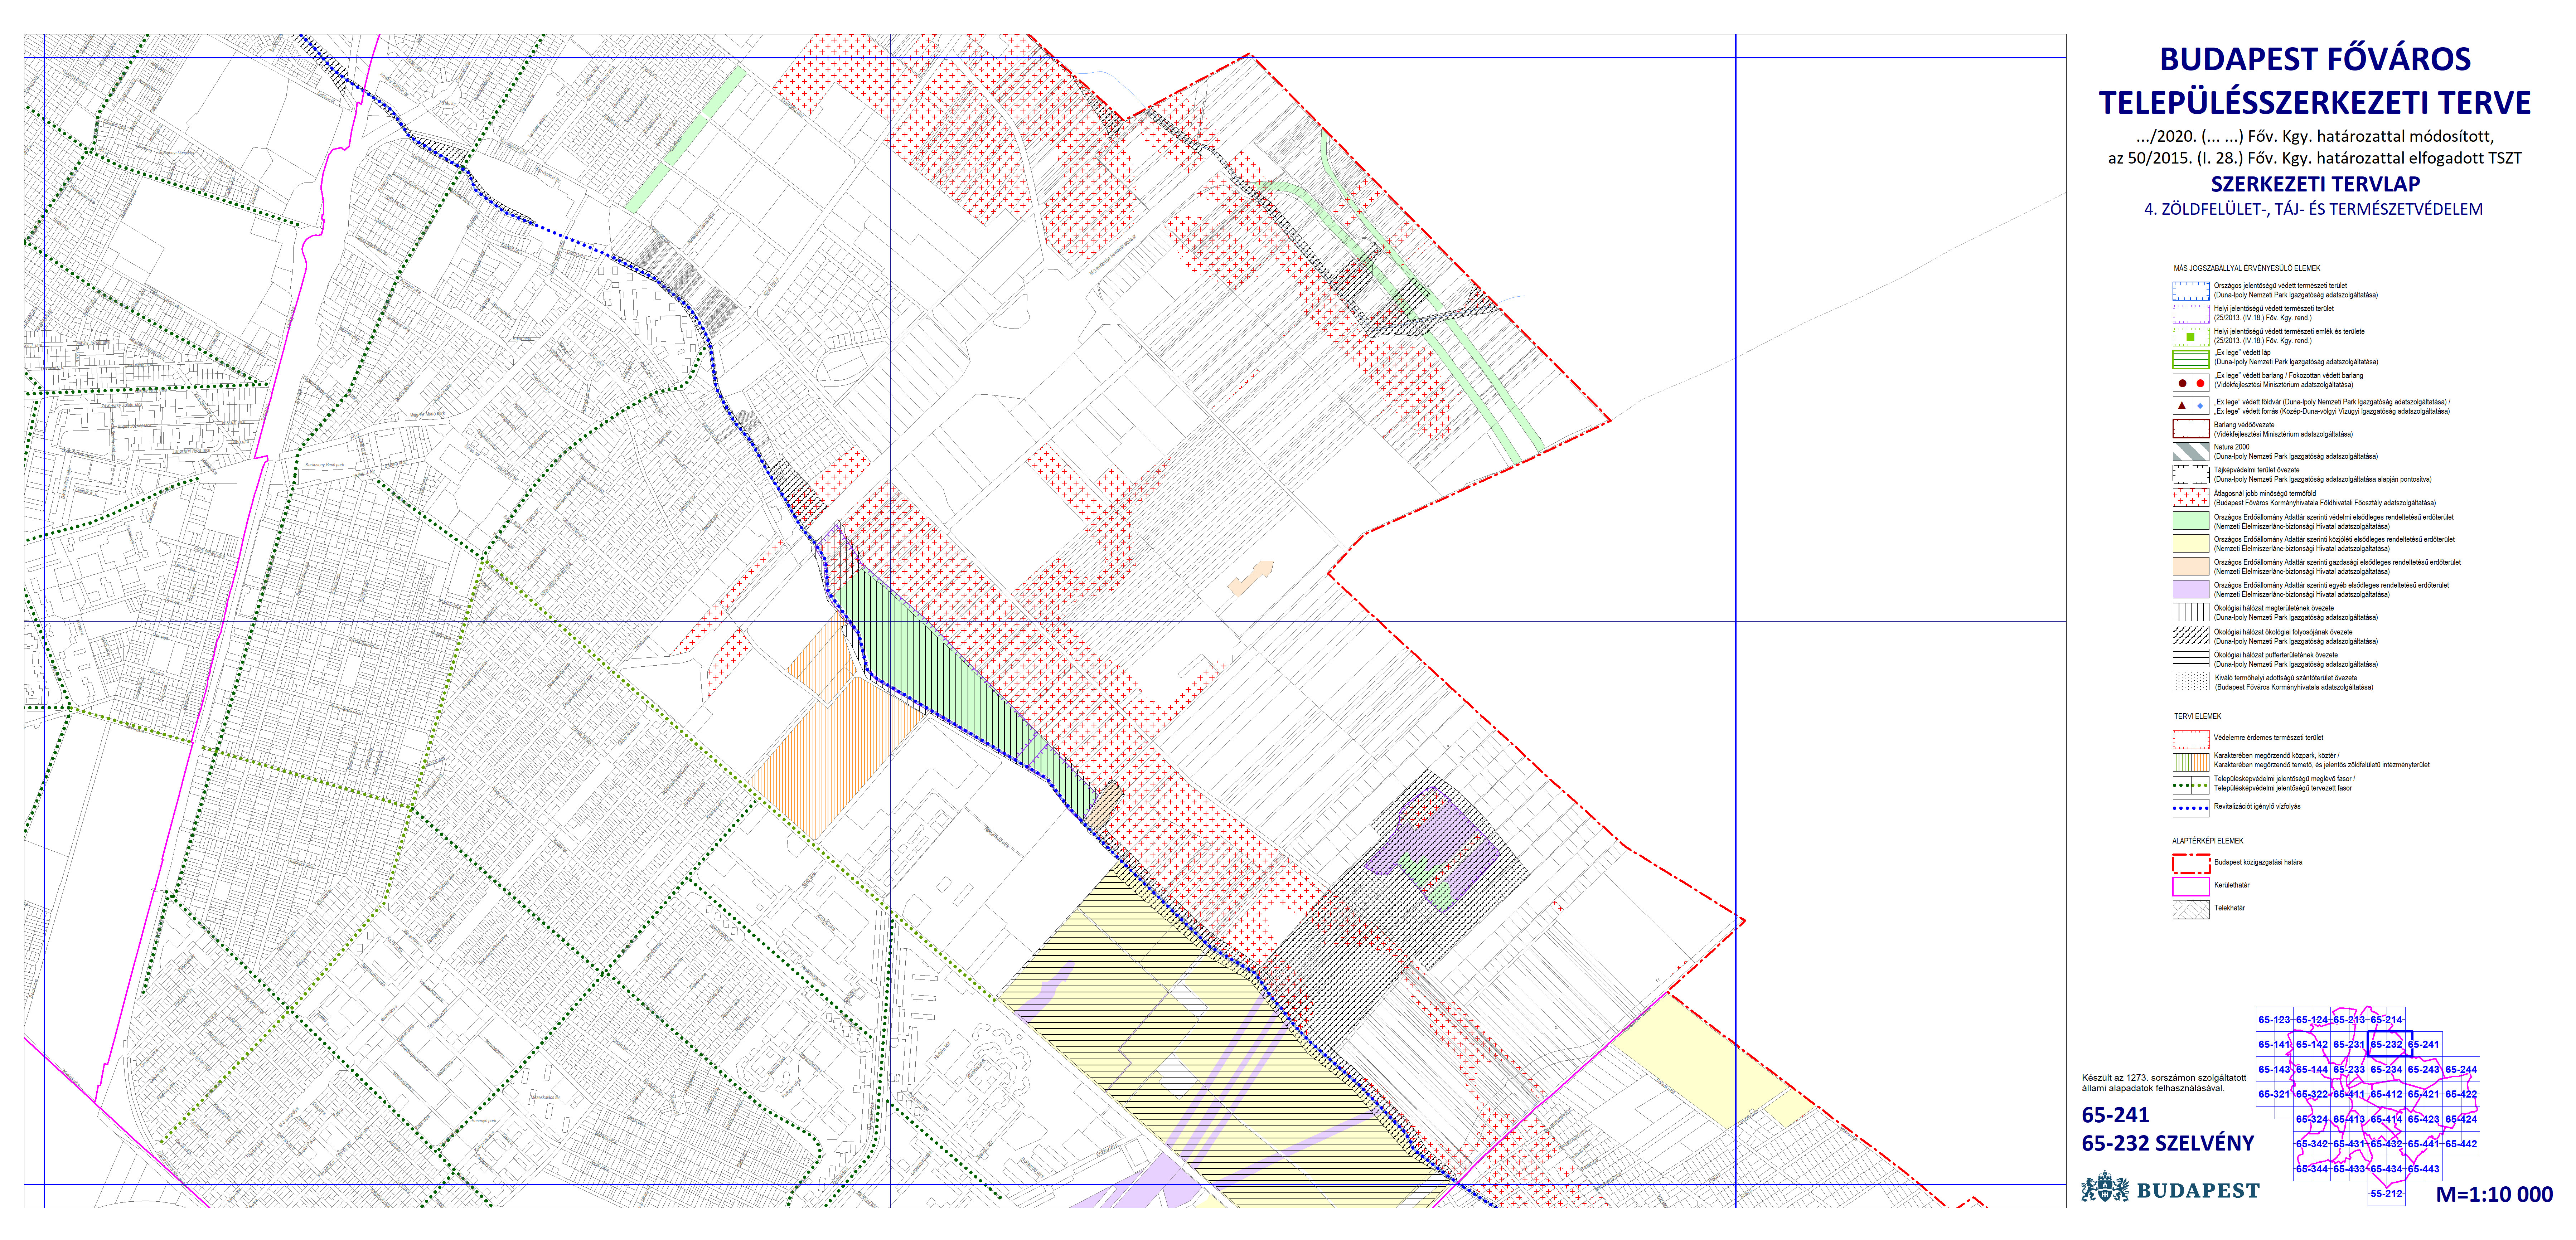The height and width of the screenshot is (1240, 2576).
Task: Click the green striped közpark legend symbol
Action: (x=2181, y=762)
